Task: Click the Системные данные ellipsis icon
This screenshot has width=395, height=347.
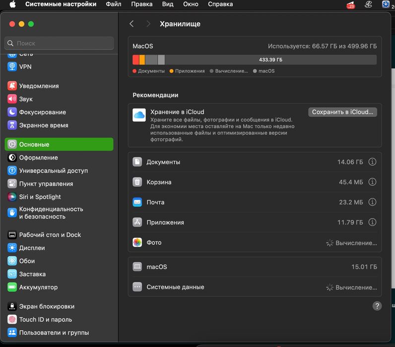Action: click(x=137, y=287)
